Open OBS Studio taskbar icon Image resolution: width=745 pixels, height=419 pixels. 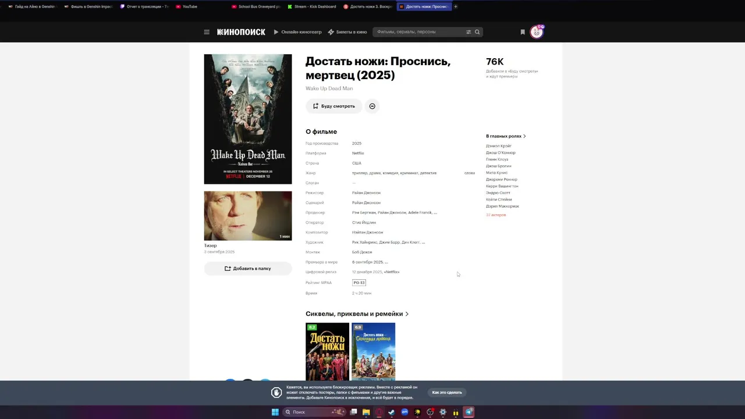[430, 412]
